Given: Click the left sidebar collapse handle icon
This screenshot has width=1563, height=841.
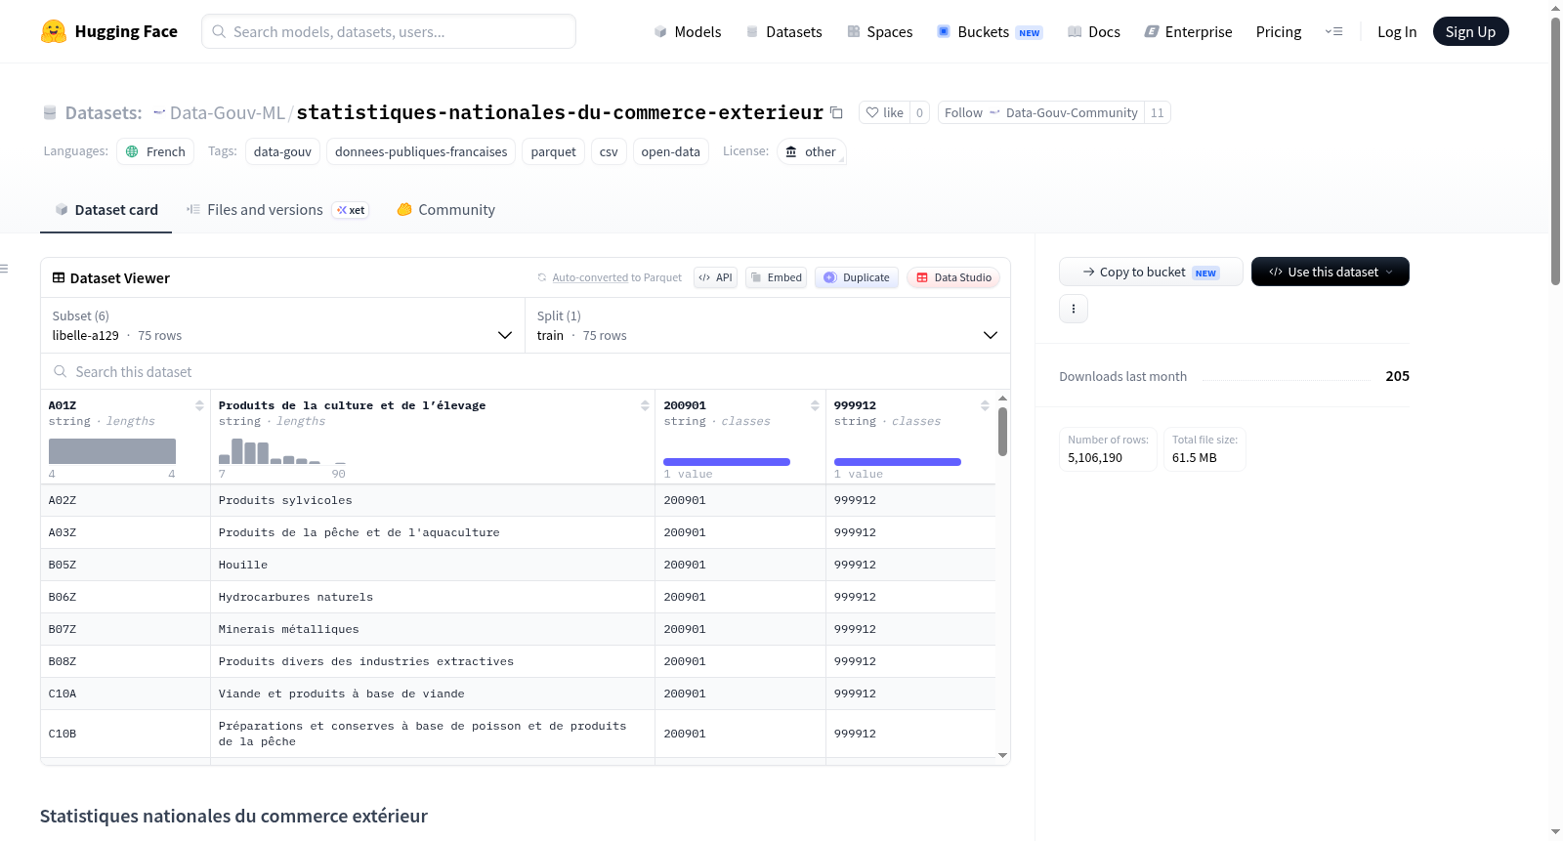Looking at the screenshot, I should click(4, 269).
